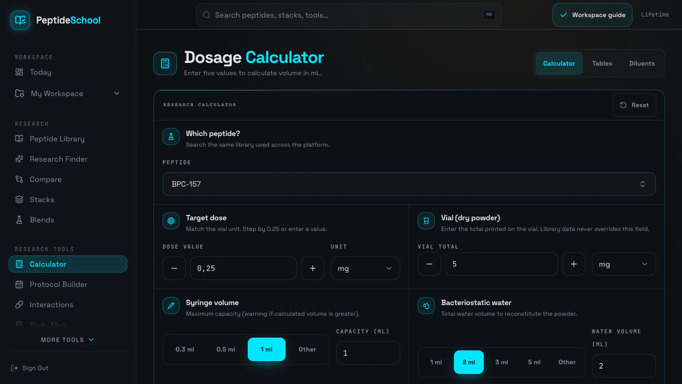
Task: Open the Stacks layers icon
Action: pyautogui.click(x=19, y=199)
